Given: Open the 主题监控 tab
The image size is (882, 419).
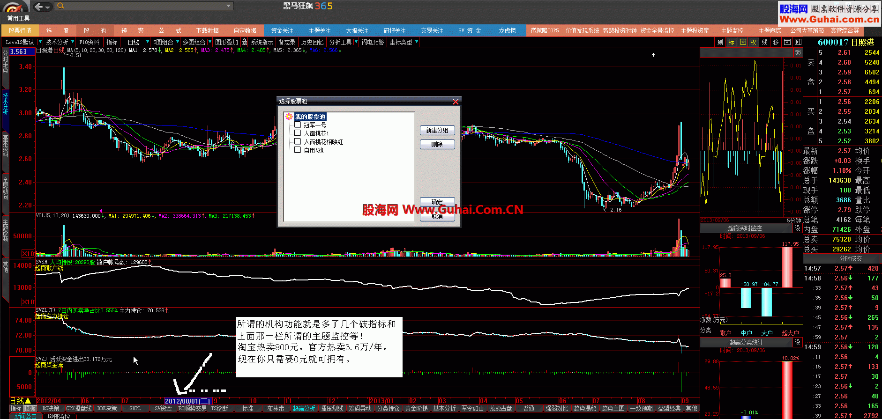Looking at the screenshot, I should point(732,30).
